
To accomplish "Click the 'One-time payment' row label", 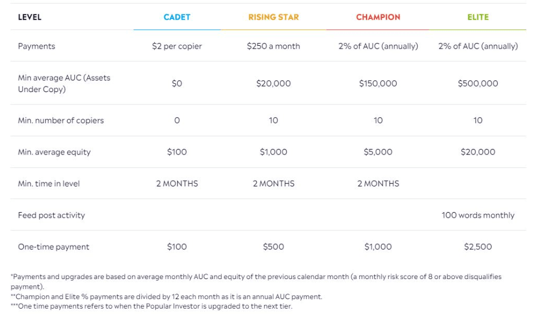I will 53,247.
